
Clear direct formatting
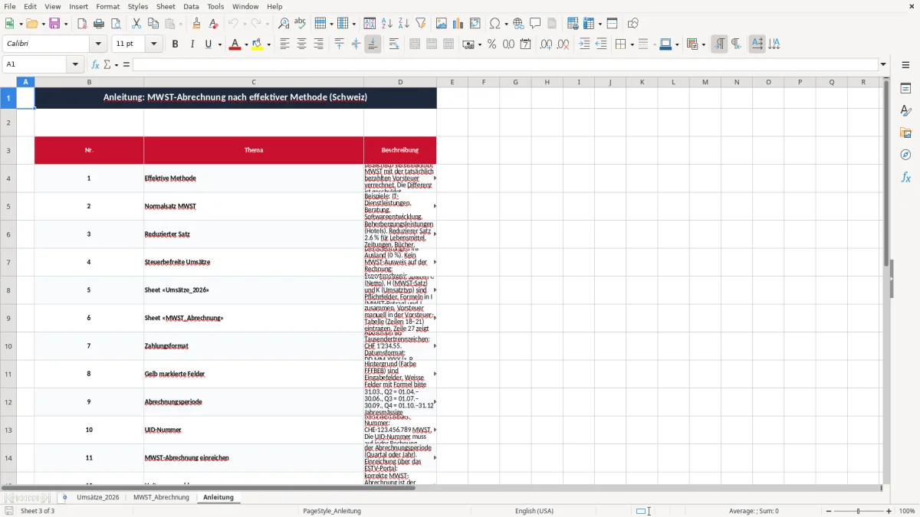[x=213, y=24]
